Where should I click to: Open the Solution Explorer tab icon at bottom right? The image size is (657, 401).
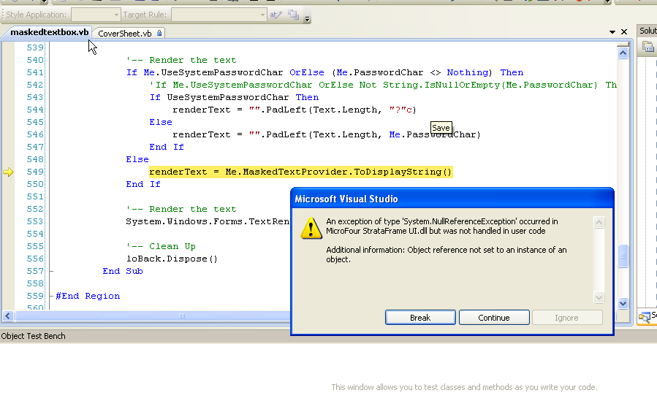tap(645, 316)
